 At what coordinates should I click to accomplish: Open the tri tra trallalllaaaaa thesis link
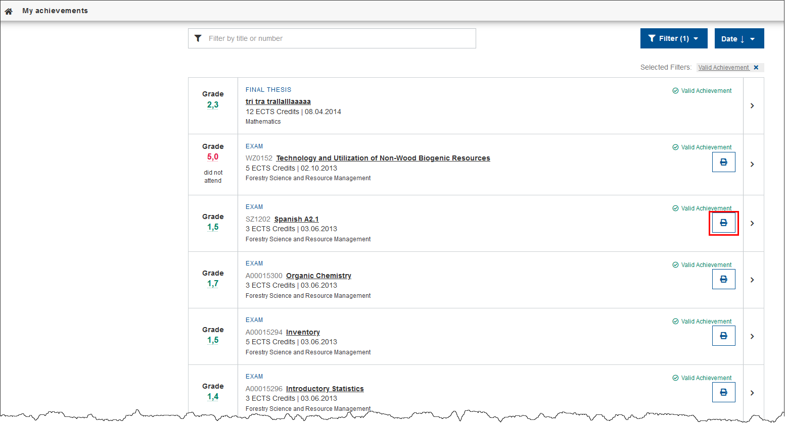[278, 101]
